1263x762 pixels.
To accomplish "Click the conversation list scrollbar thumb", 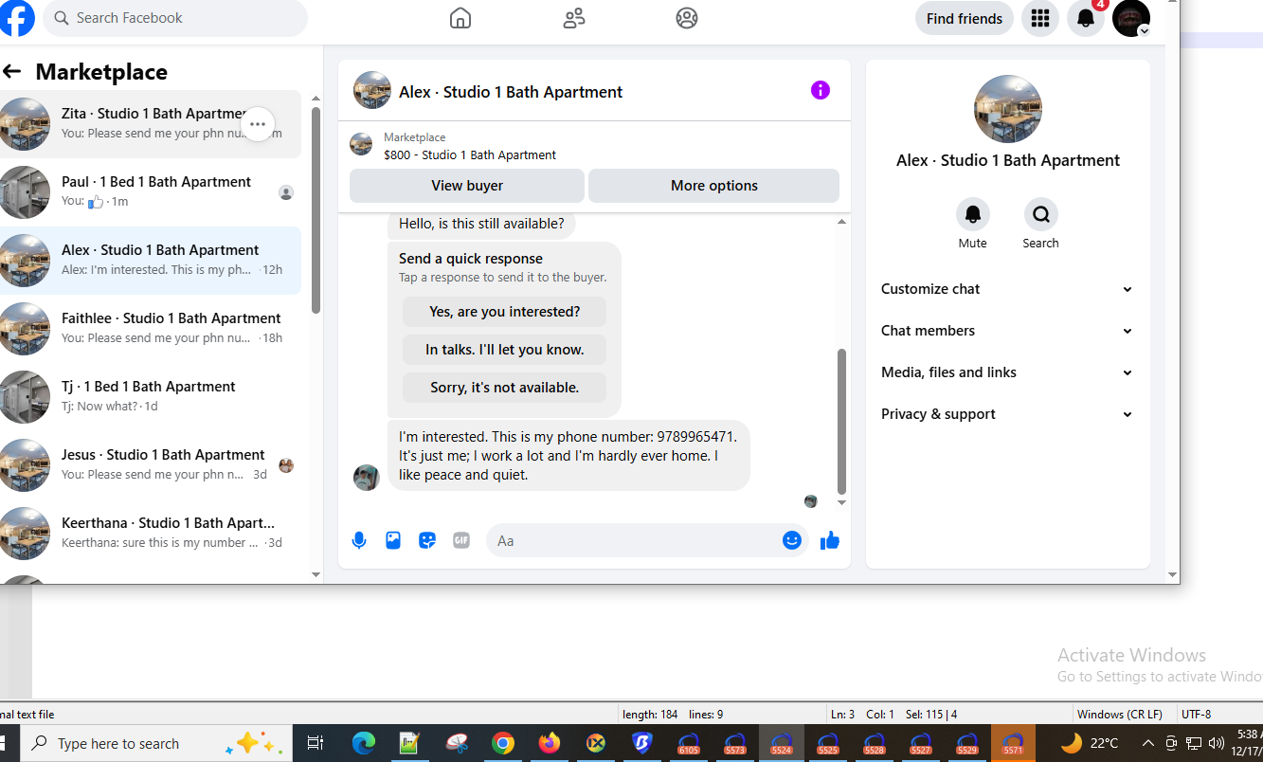I will pos(316,210).
